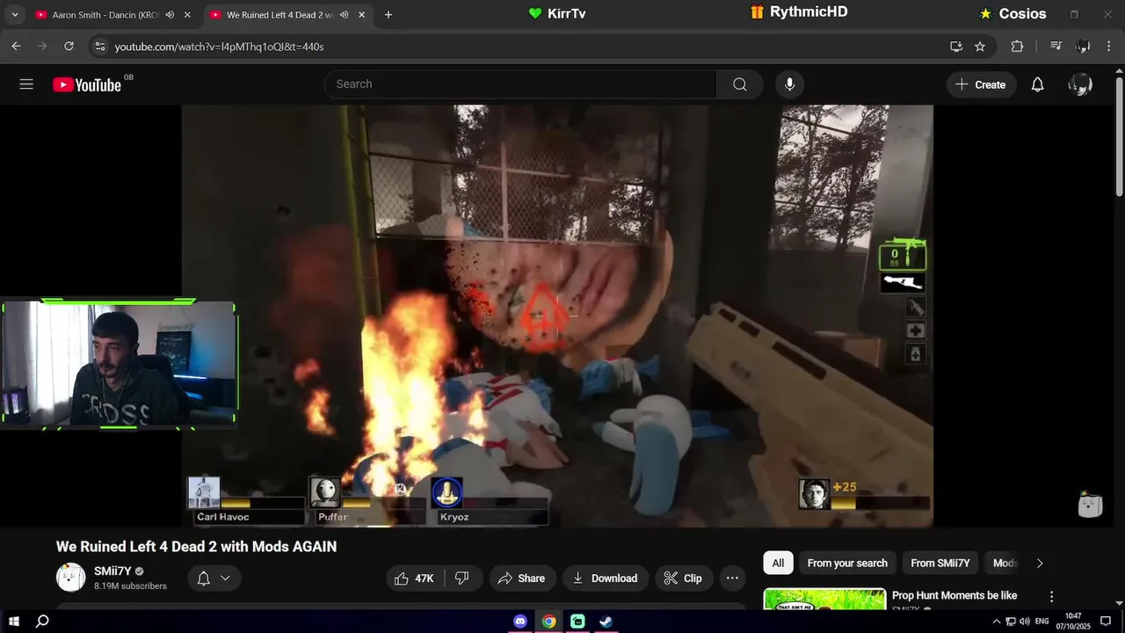Open the taskbar clock showing 10:47
The height and width of the screenshot is (633, 1125).
coord(1073,622)
